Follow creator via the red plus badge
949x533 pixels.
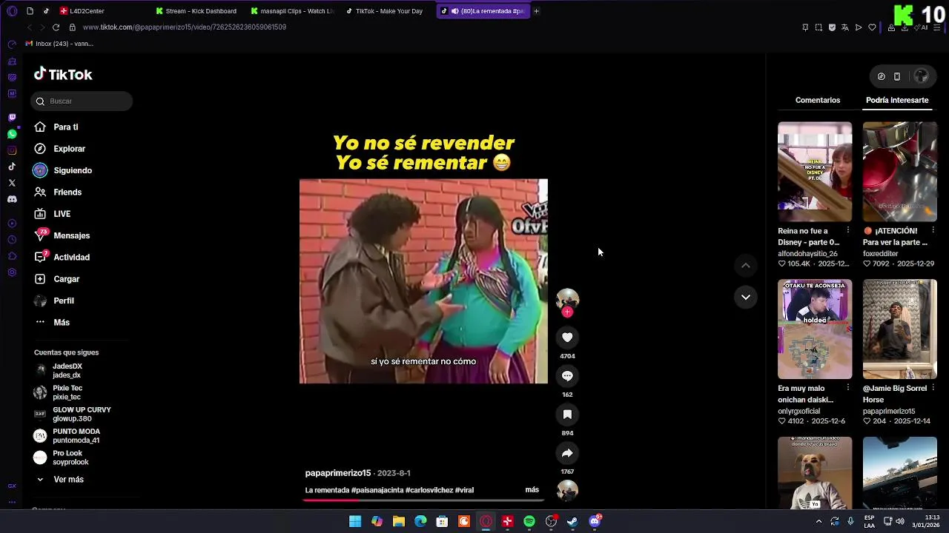567,312
